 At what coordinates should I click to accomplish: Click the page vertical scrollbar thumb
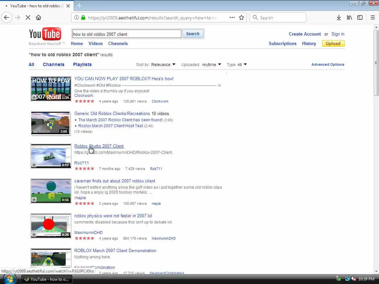pyautogui.click(x=376, y=63)
